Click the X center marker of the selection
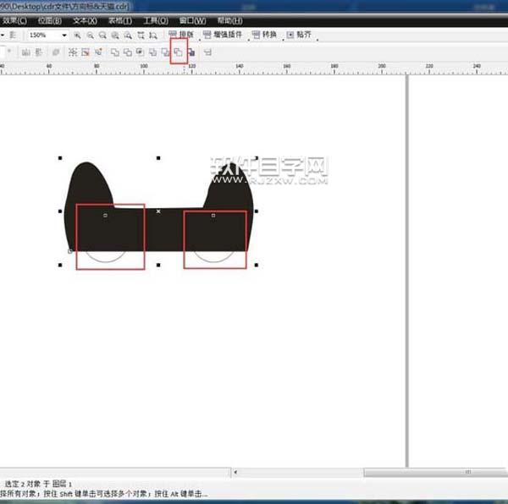Screen dimensions: 508x504 pos(158,211)
